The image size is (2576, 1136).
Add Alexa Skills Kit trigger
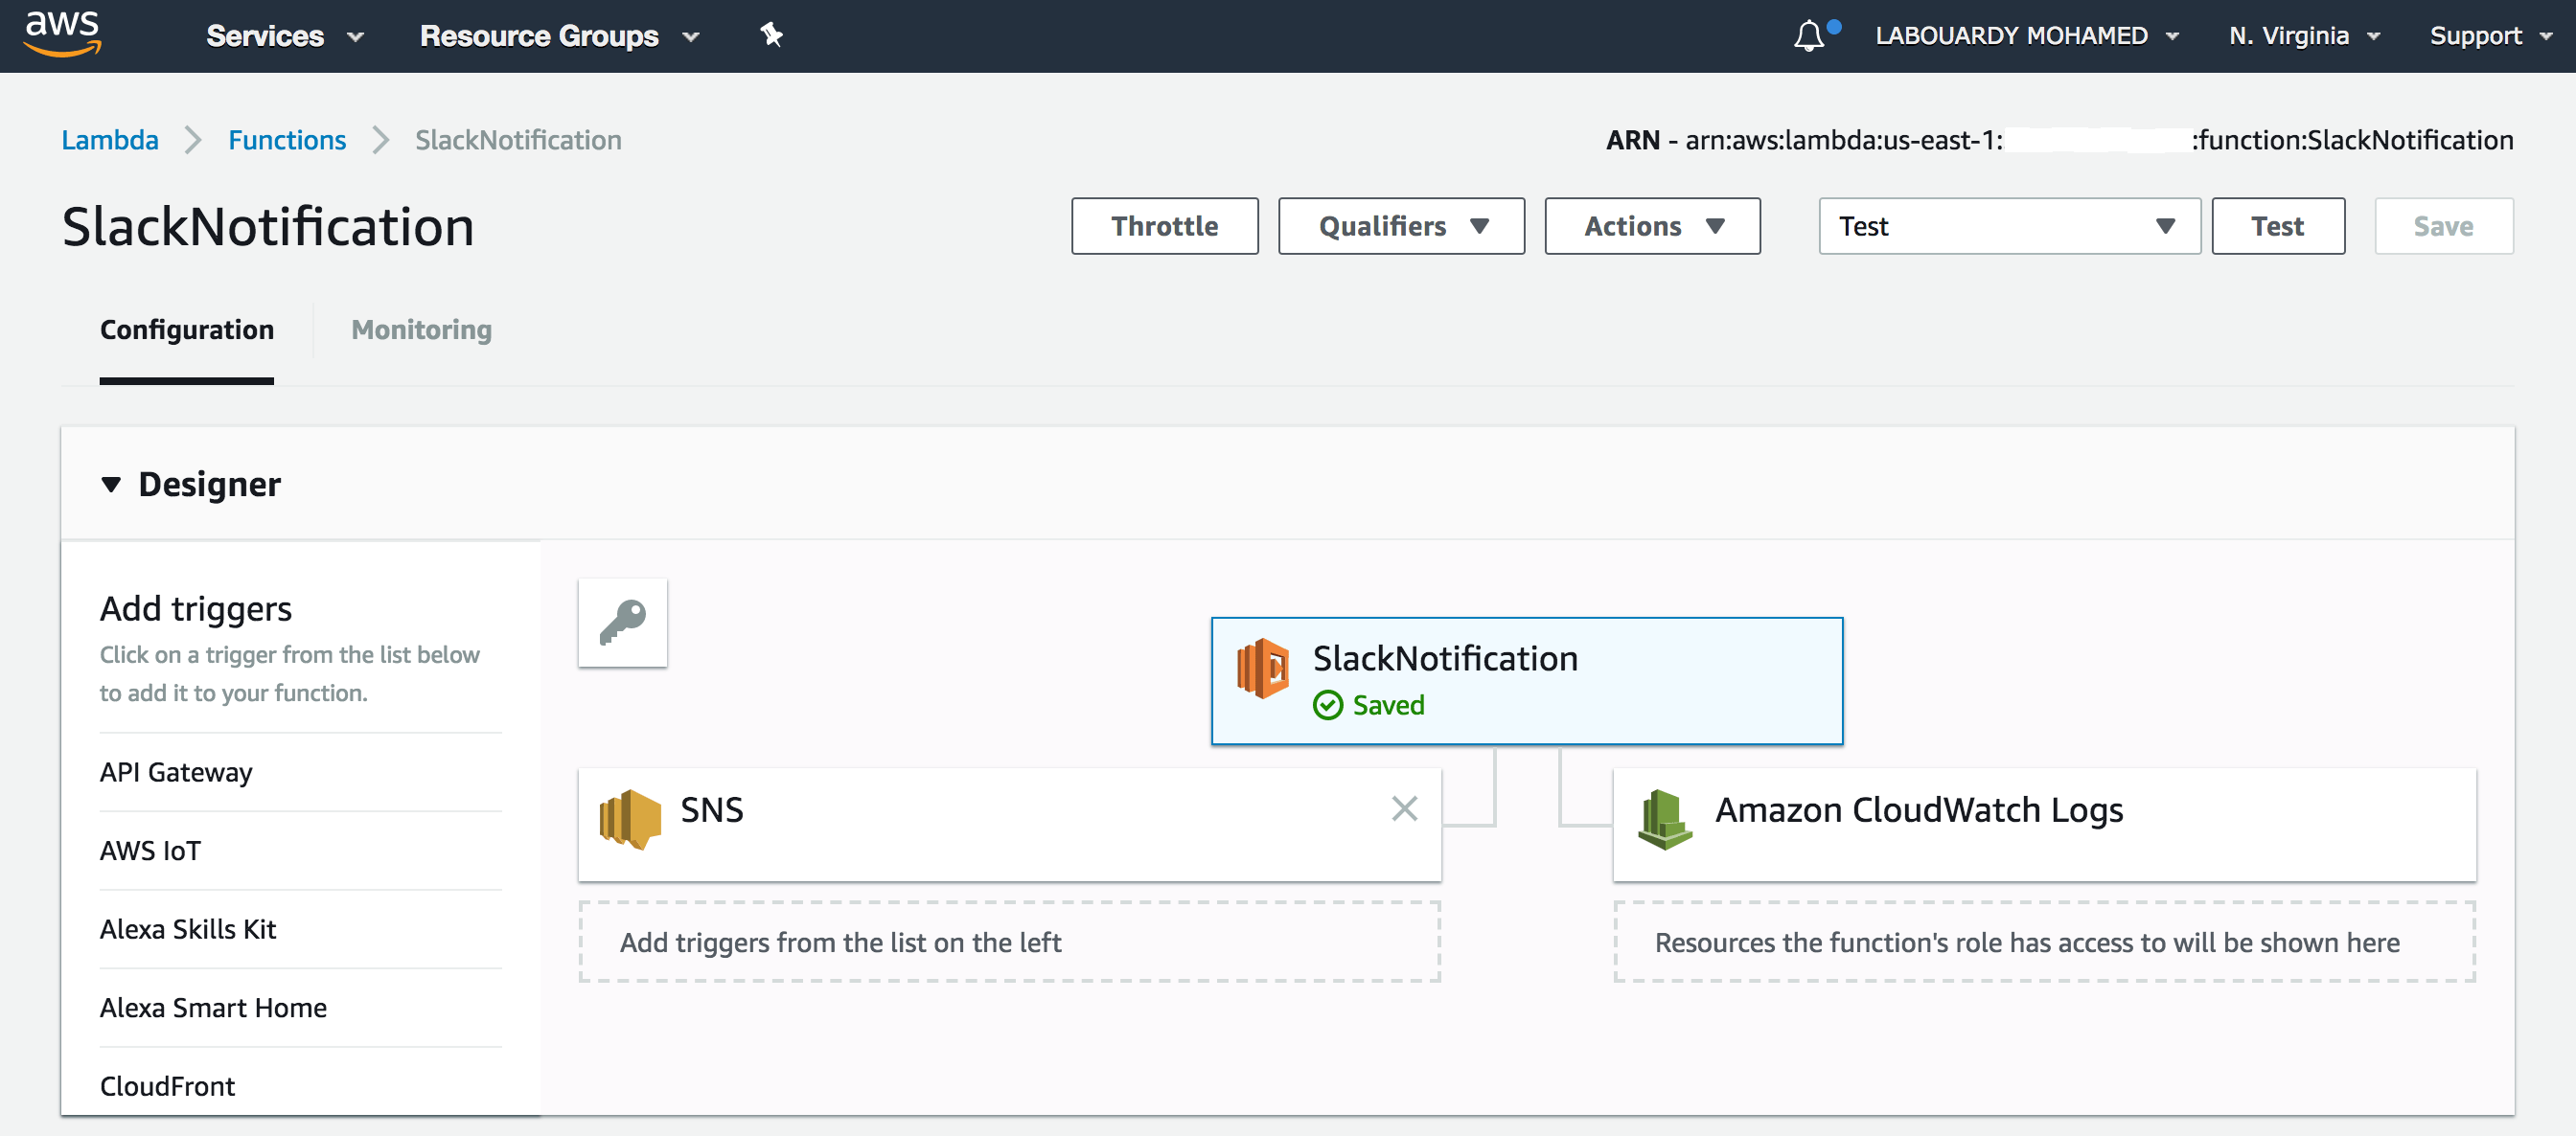click(x=300, y=929)
